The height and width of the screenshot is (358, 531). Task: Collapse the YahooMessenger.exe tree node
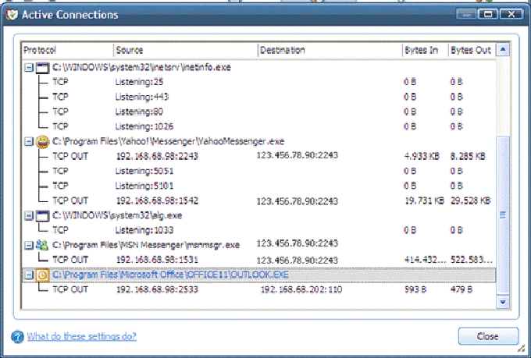29,141
